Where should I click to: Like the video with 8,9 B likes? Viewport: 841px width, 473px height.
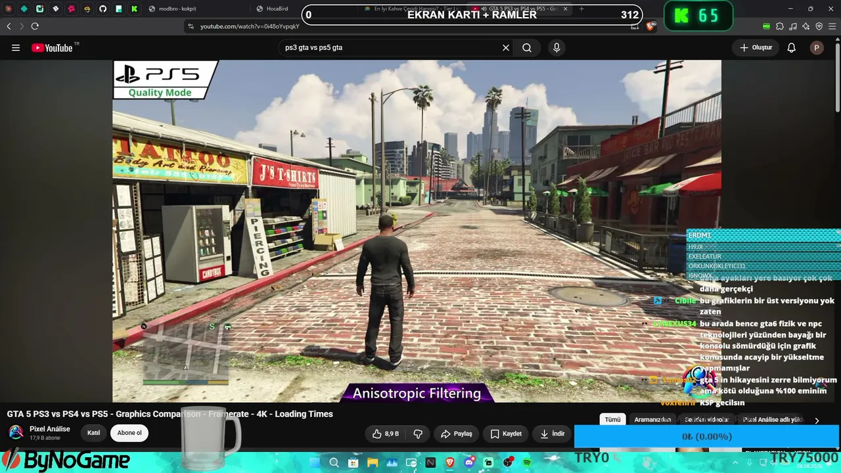point(386,434)
